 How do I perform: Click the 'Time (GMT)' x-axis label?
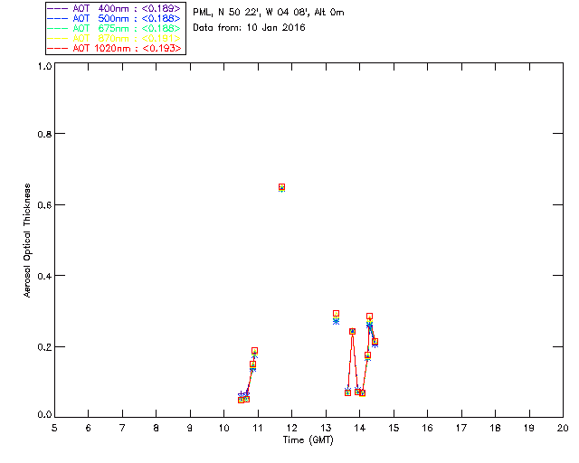click(x=308, y=439)
